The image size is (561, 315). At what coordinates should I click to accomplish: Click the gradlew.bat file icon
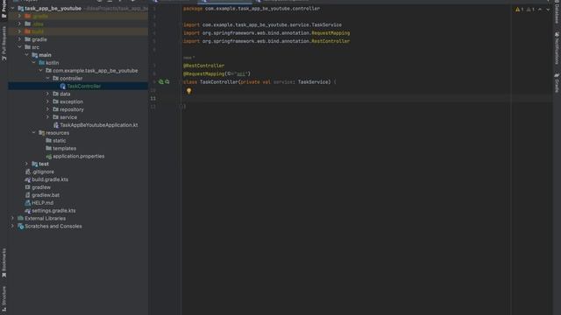point(27,195)
